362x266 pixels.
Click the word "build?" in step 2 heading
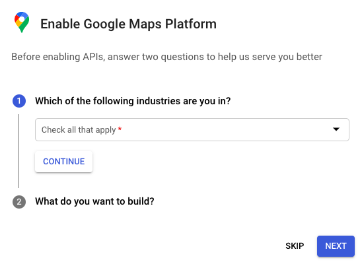[141, 201]
